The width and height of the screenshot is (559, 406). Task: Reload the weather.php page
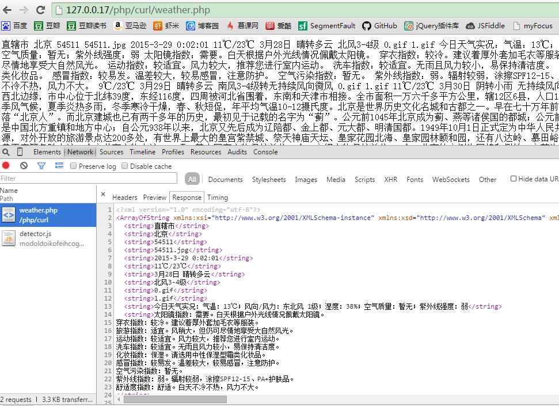[41, 10]
